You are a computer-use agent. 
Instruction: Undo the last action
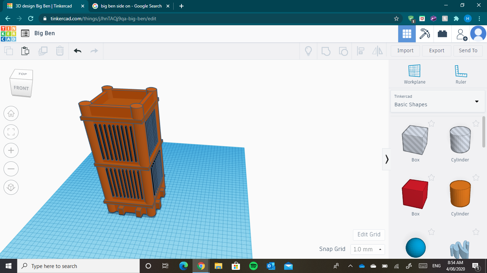coord(78,51)
